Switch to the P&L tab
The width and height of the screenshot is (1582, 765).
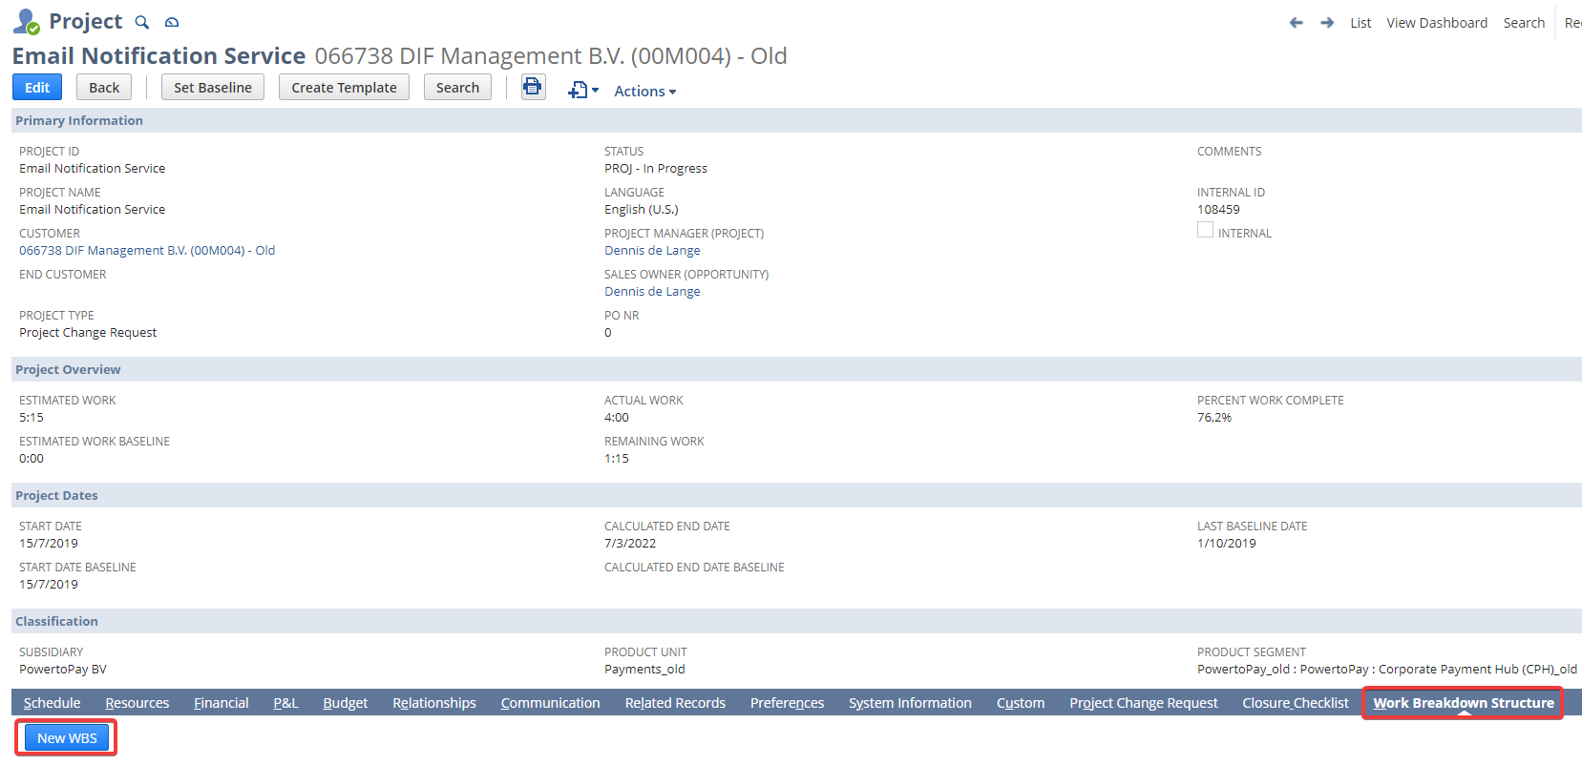coord(286,703)
